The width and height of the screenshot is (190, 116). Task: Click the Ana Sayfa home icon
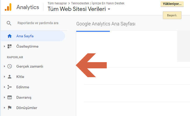point(10,36)
